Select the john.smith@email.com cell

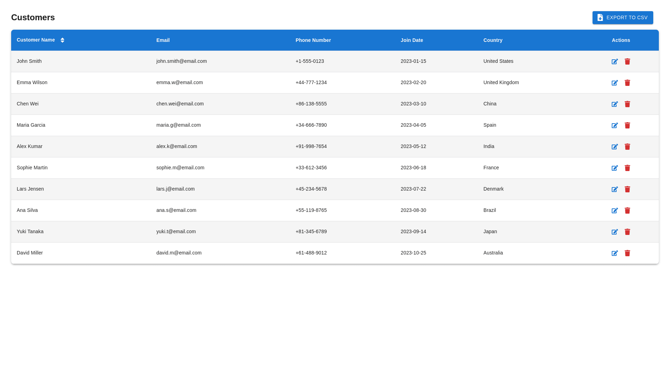[x=181, y=61]
